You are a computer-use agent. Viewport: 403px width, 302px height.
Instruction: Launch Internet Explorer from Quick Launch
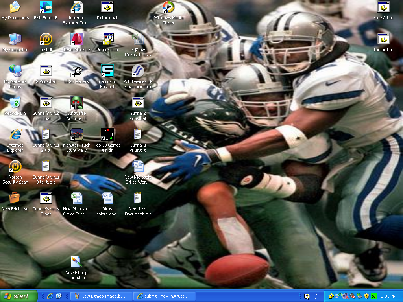coord(50,296)
